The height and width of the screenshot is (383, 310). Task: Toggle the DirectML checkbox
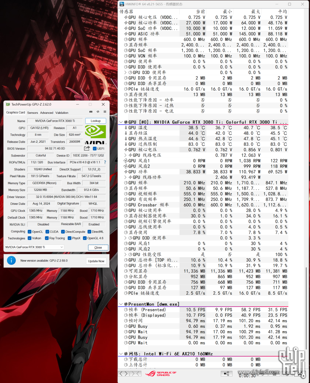pos(90,232)
